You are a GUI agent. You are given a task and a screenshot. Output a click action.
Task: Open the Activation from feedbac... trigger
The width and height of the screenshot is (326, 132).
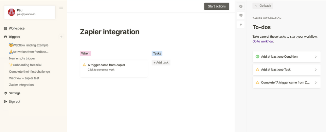coord(29,52)
